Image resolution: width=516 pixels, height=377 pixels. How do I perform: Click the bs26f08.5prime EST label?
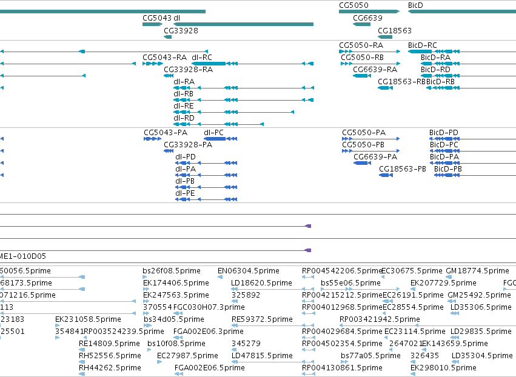pyautogui.click(x=172, y=271)
